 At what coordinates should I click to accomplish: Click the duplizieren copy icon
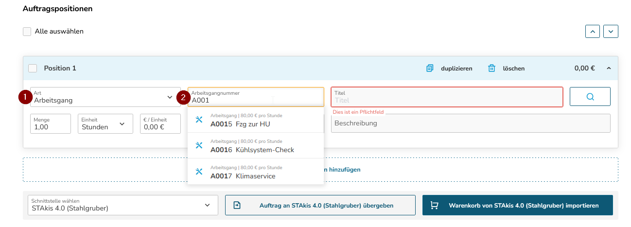(x=430, y=69)
